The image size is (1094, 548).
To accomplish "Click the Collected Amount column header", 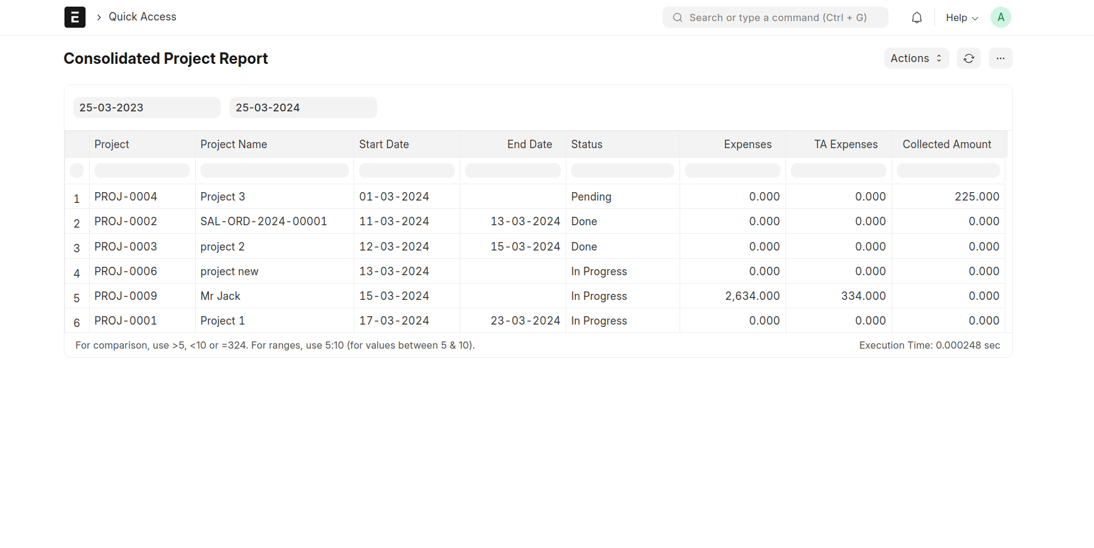I will pos(946,145).
